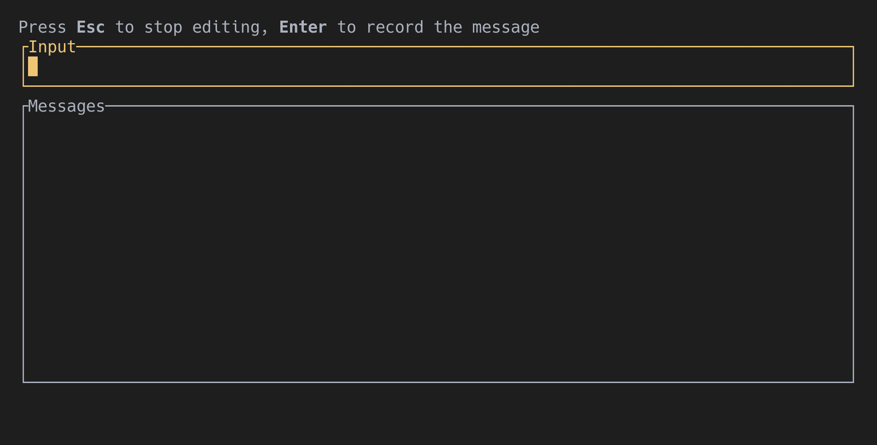
Task: Click the word Esc in the help text
Action: 90,27
